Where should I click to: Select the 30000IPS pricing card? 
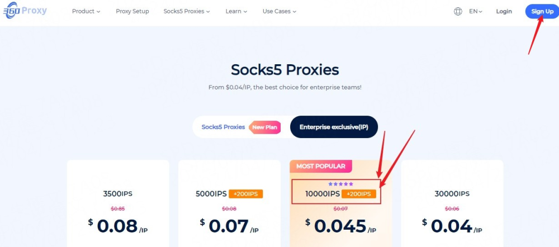(x=452, y=207)
